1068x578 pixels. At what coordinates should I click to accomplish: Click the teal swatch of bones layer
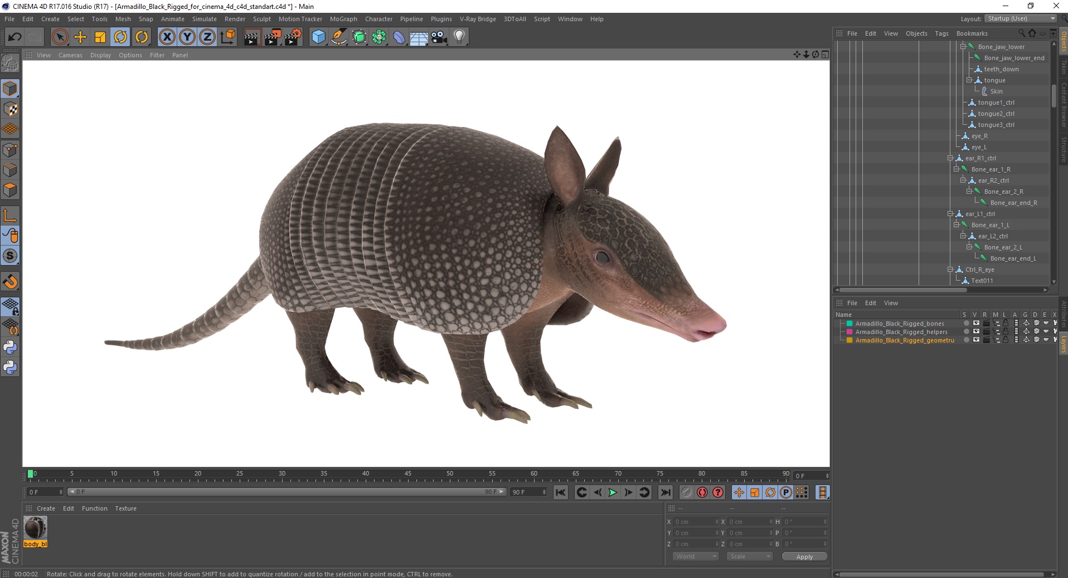click(849, 324)
